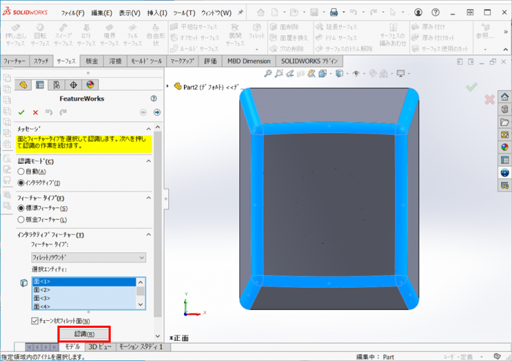Image resolution: width=512 pixels, height=361 pixels.
Task: Switch to the 板金 ribbon tab
Action: (92, 62)
